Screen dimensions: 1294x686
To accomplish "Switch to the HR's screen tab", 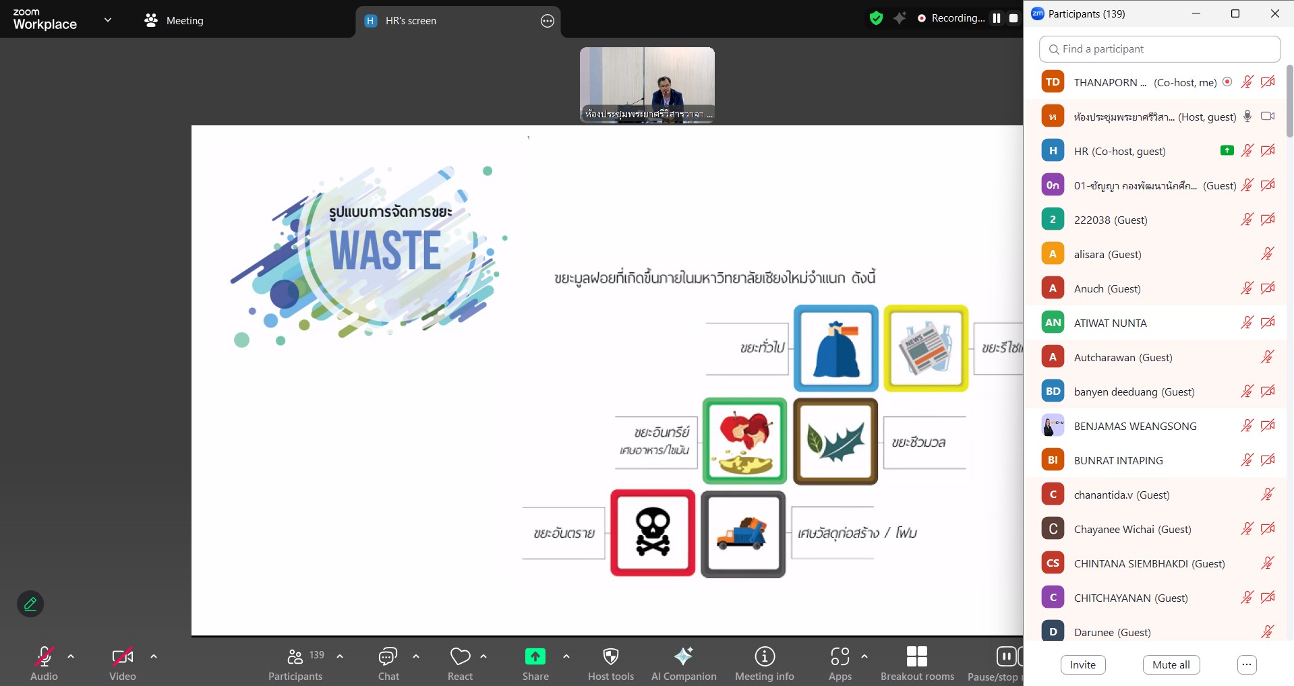I will pos(410,21).
